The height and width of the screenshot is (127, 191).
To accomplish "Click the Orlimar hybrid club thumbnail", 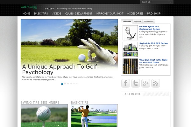I will coord(130,33).
